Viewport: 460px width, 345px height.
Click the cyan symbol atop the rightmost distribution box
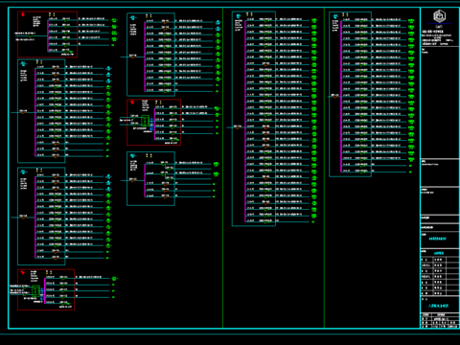click(x=335, y=16)
